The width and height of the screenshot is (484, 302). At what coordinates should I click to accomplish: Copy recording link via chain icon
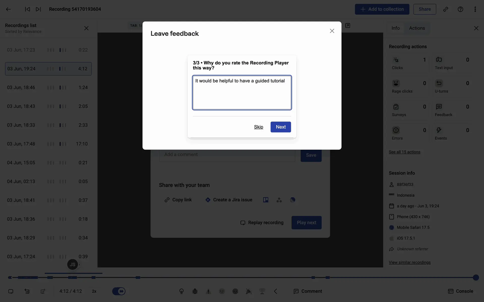[446, 9]
